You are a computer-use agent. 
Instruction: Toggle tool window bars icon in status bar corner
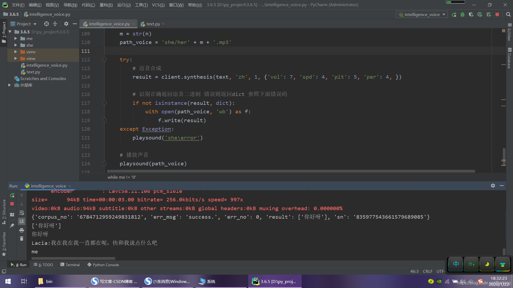(x=4, y=271)
